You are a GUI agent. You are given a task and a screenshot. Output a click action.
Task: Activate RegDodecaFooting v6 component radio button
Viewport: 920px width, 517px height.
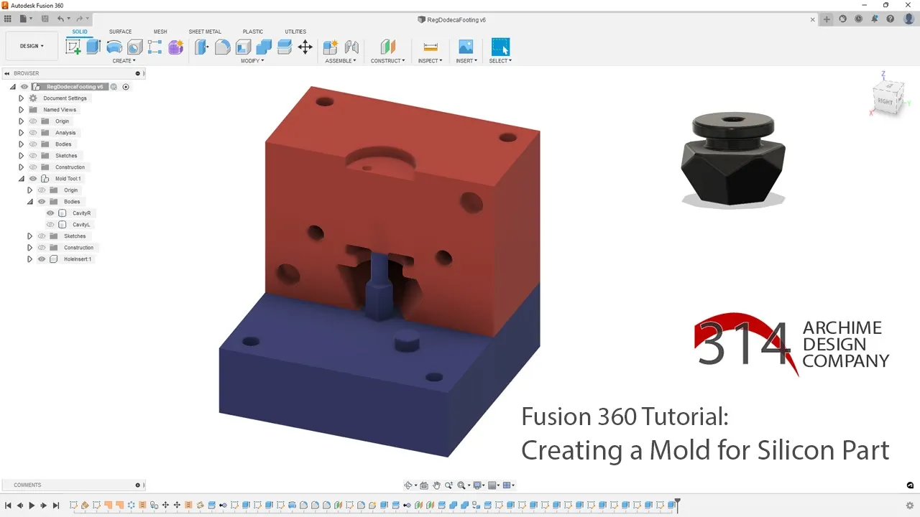coord(126,87)
